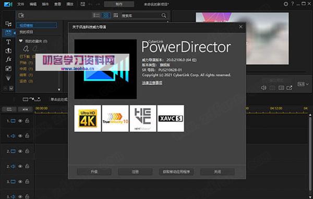
Task: Switch library to medium thumbnail grid view
Action: (x=106, y=15)
